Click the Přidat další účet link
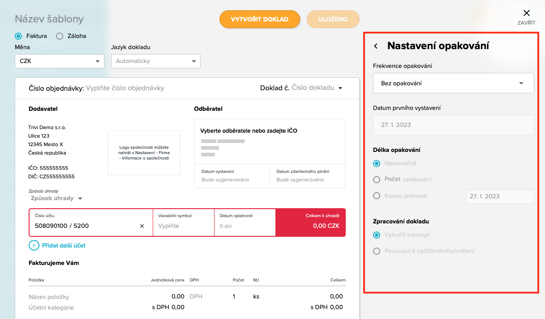Screen dimensions: 545x319 coord(64,245)
